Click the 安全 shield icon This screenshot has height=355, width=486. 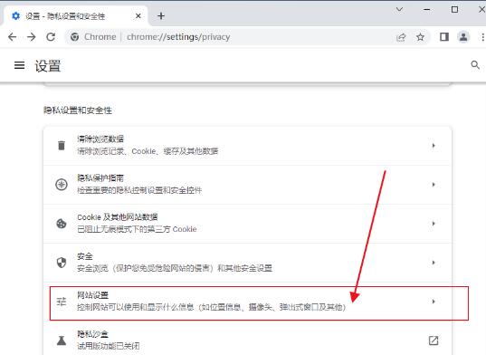pos(62,263)
